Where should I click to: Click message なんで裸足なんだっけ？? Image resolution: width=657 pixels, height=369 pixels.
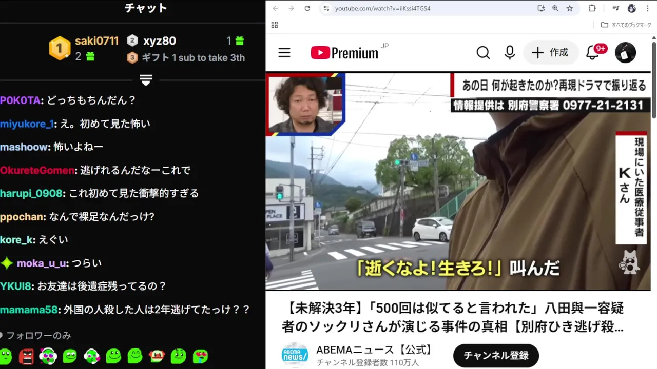click(x=102, y=217)
